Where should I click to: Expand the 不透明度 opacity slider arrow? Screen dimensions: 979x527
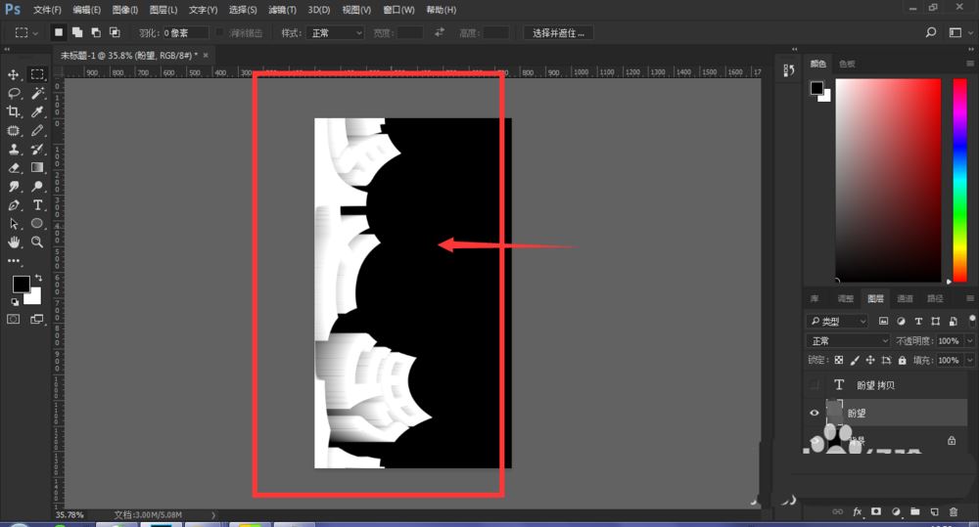[x=969, y=340]
